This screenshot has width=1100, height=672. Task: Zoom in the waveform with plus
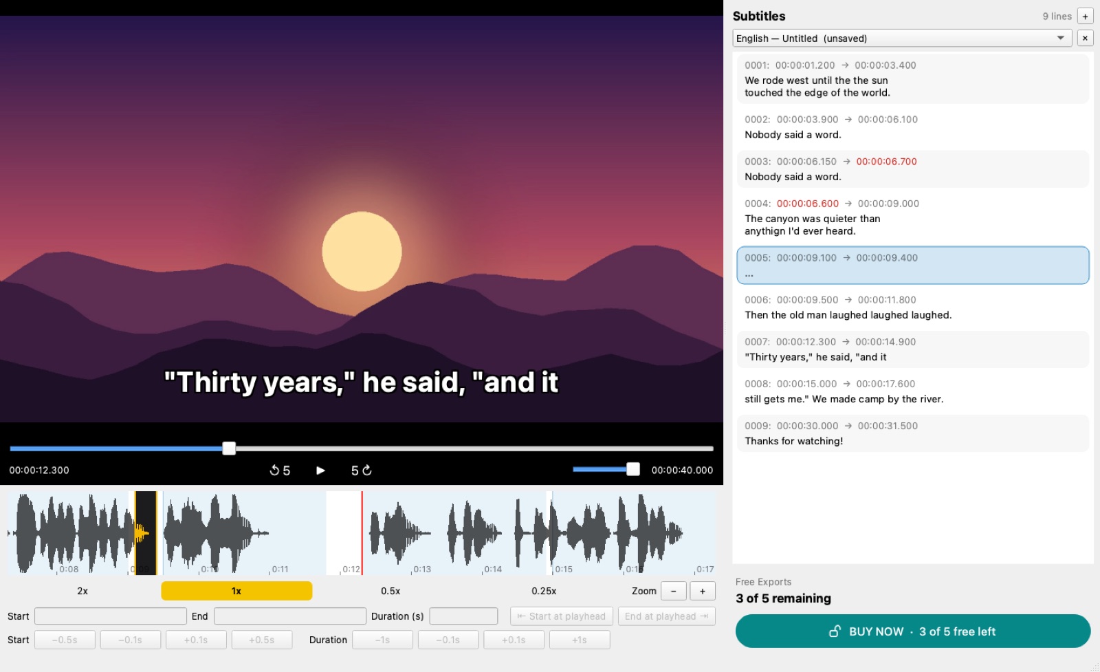pyautogui.click(x=703, y=592)
